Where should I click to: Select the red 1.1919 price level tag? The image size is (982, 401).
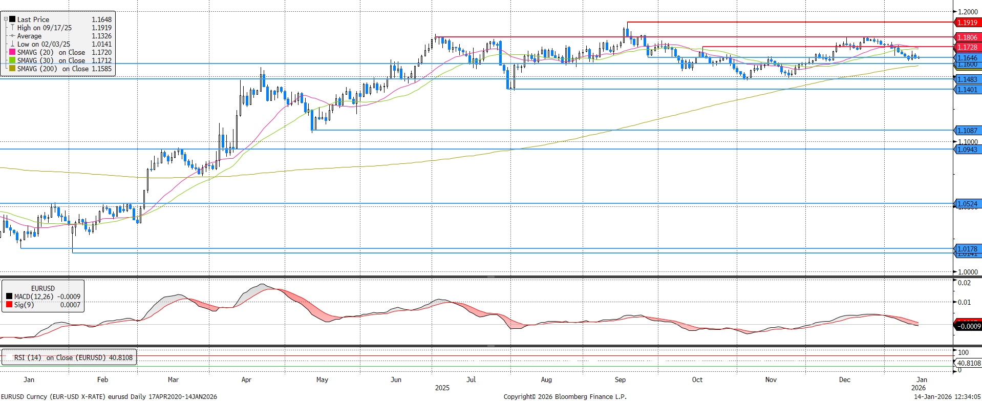pos(967,23)
